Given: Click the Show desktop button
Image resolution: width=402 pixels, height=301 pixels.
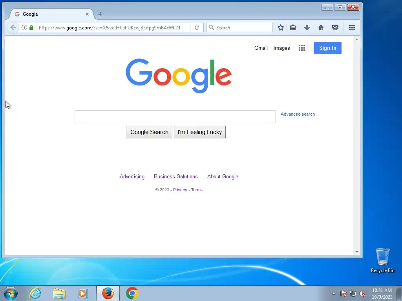Looking at the screenshot, I should (x=399, y=293).
